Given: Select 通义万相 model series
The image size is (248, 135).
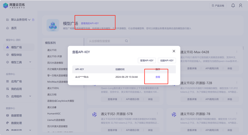Looking at the screenshot, I should tap(52, 95).
